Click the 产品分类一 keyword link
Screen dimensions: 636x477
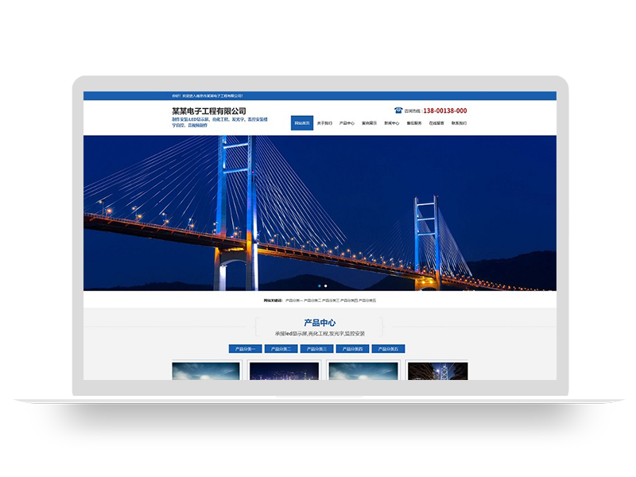293,301
